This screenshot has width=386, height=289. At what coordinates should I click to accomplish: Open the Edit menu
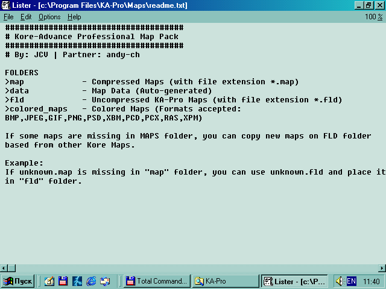coord(26,17)
